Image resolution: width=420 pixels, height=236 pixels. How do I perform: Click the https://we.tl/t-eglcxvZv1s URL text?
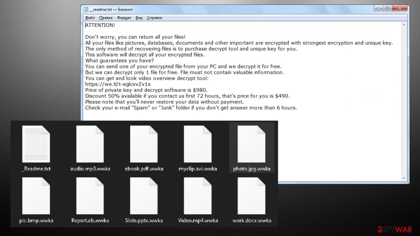pos(118,84)
